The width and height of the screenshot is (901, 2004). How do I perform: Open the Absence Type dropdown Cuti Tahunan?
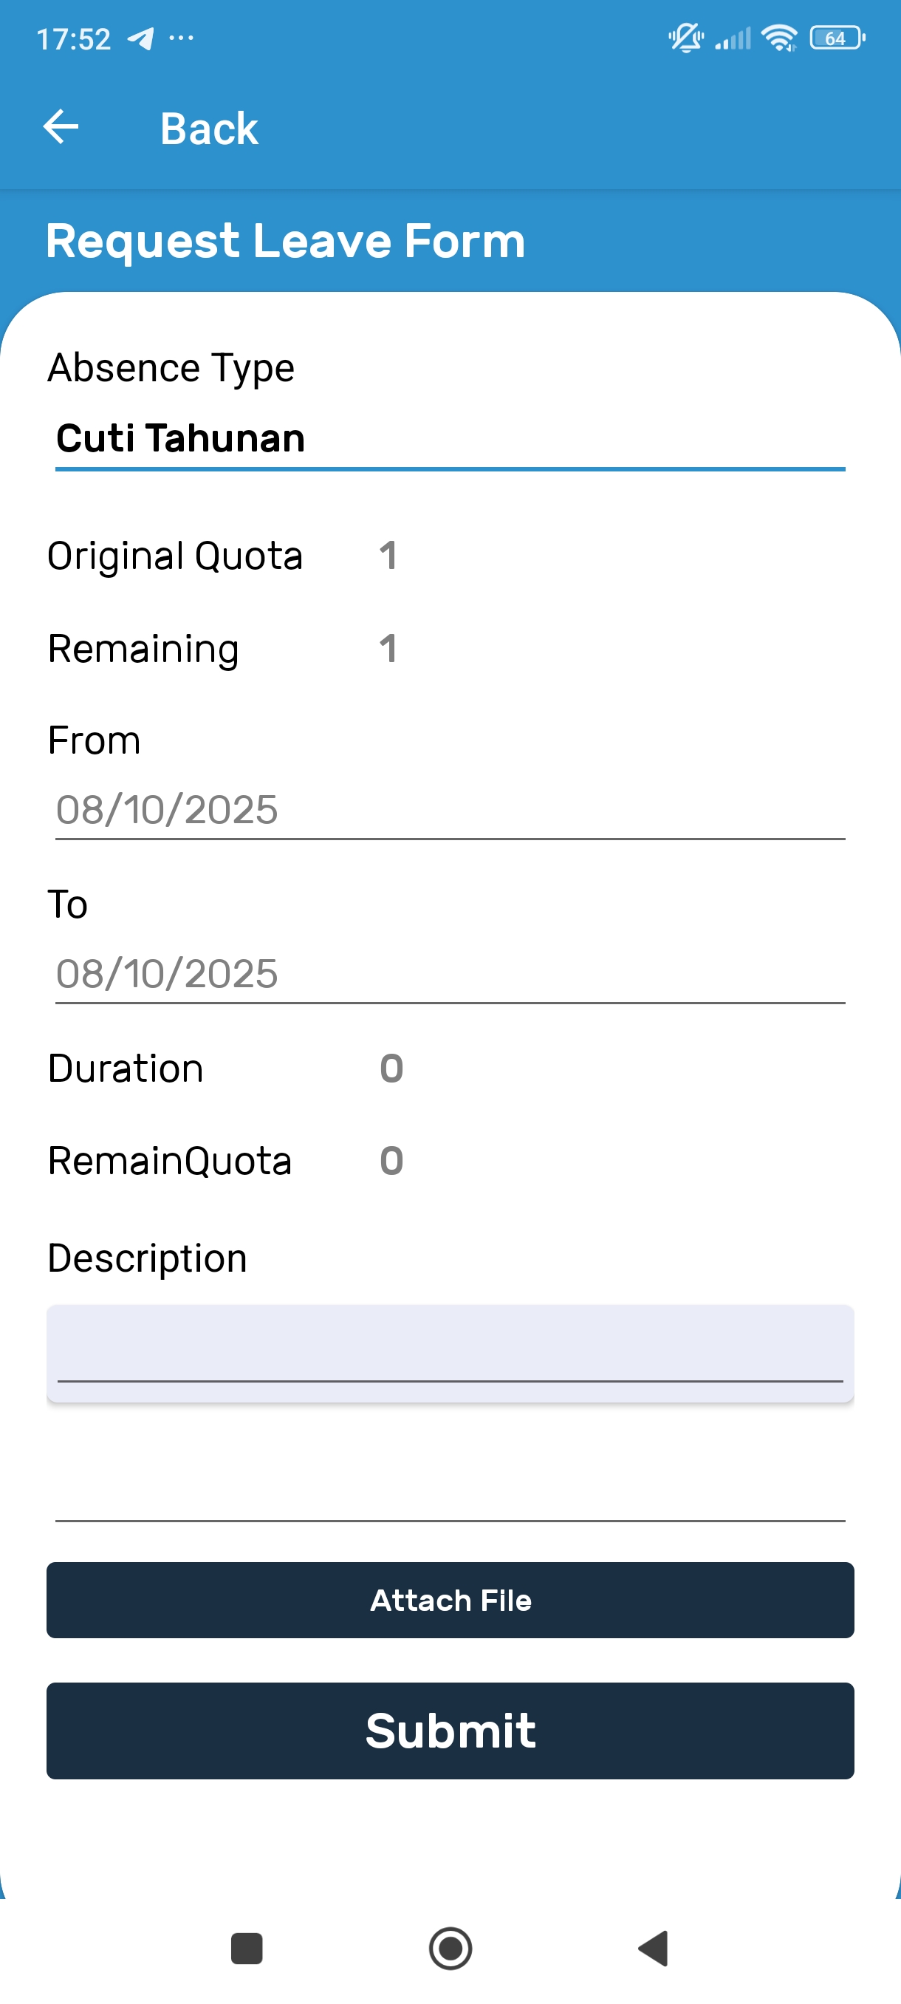[449, 439]
